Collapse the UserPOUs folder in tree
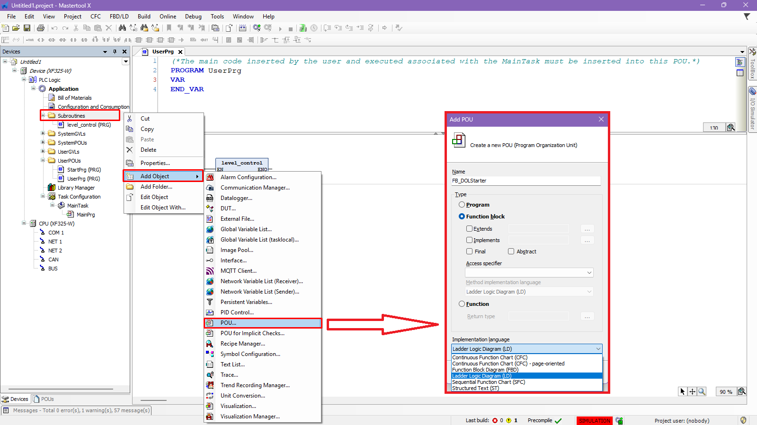 [x=43, y=160]
